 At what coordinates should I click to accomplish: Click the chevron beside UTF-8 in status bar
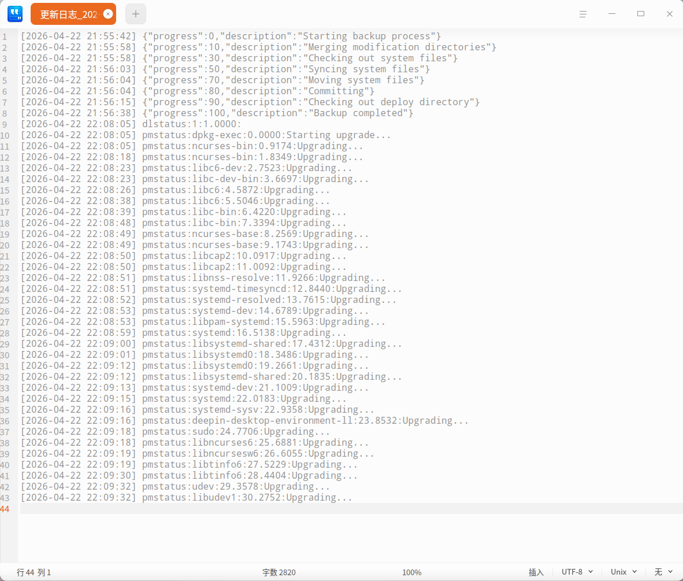(591, 572)
